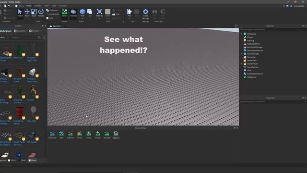Screen dimensions: 307x173
Task: Click the Explorer filter workspace field
Action: pyautogui.click(x=273, y=29)
